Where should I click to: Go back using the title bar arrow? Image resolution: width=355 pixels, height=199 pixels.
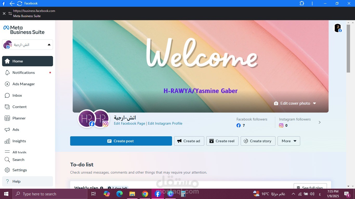12,3
